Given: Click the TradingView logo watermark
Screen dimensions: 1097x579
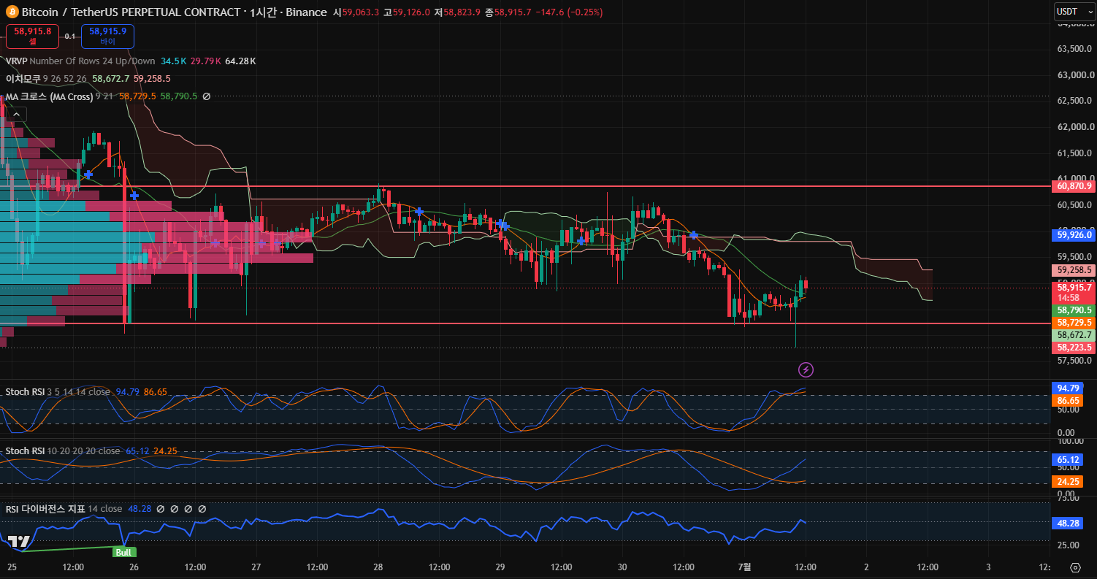Looking at the screenshot, I should click(x=20, y=542).
